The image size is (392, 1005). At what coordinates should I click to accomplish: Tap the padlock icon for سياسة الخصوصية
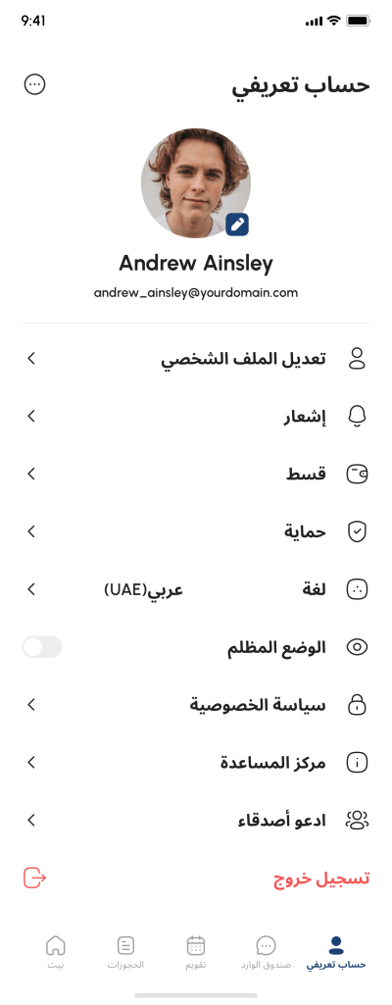[x=357, y=704]
